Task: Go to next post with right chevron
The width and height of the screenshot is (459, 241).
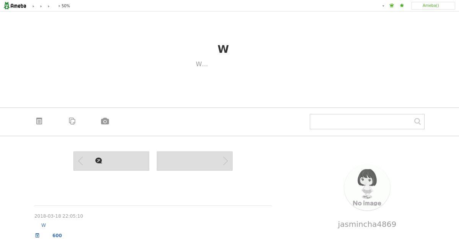Action: tap(225, 161)
